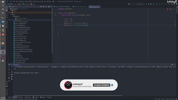Screen dimensions: 178x100
Task: Click Collapse All icon in Project panel header
Action: click(x=46, y=7)
